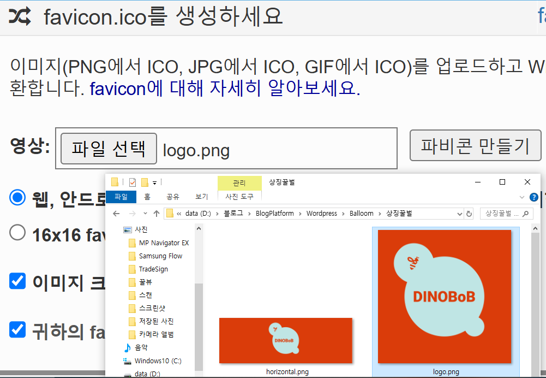The image size is (546, 378).
Task: Click the 파일 선택 button
Action: (109, 149)
